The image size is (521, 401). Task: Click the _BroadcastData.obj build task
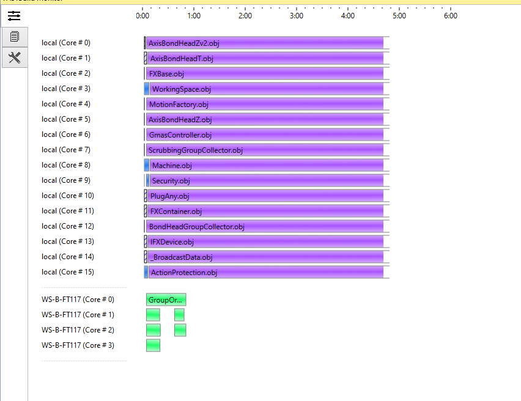pos(263,257)
